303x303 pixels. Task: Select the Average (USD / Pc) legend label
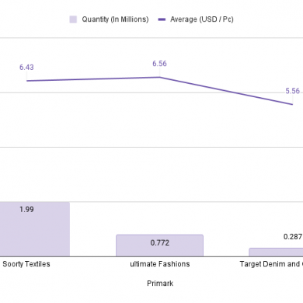coord(202,19)
